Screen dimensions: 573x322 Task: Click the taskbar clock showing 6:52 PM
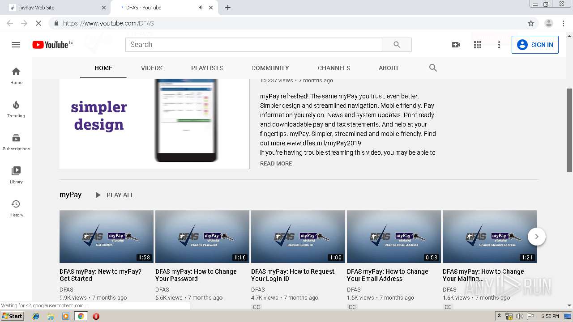click(x=550, y=316)
